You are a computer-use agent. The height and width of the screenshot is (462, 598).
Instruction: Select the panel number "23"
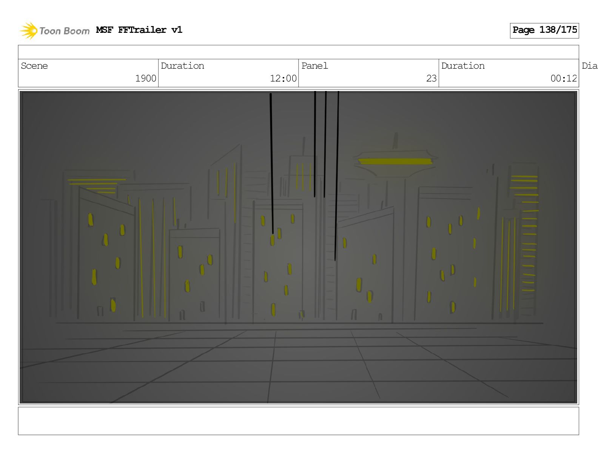pos(432,79)
